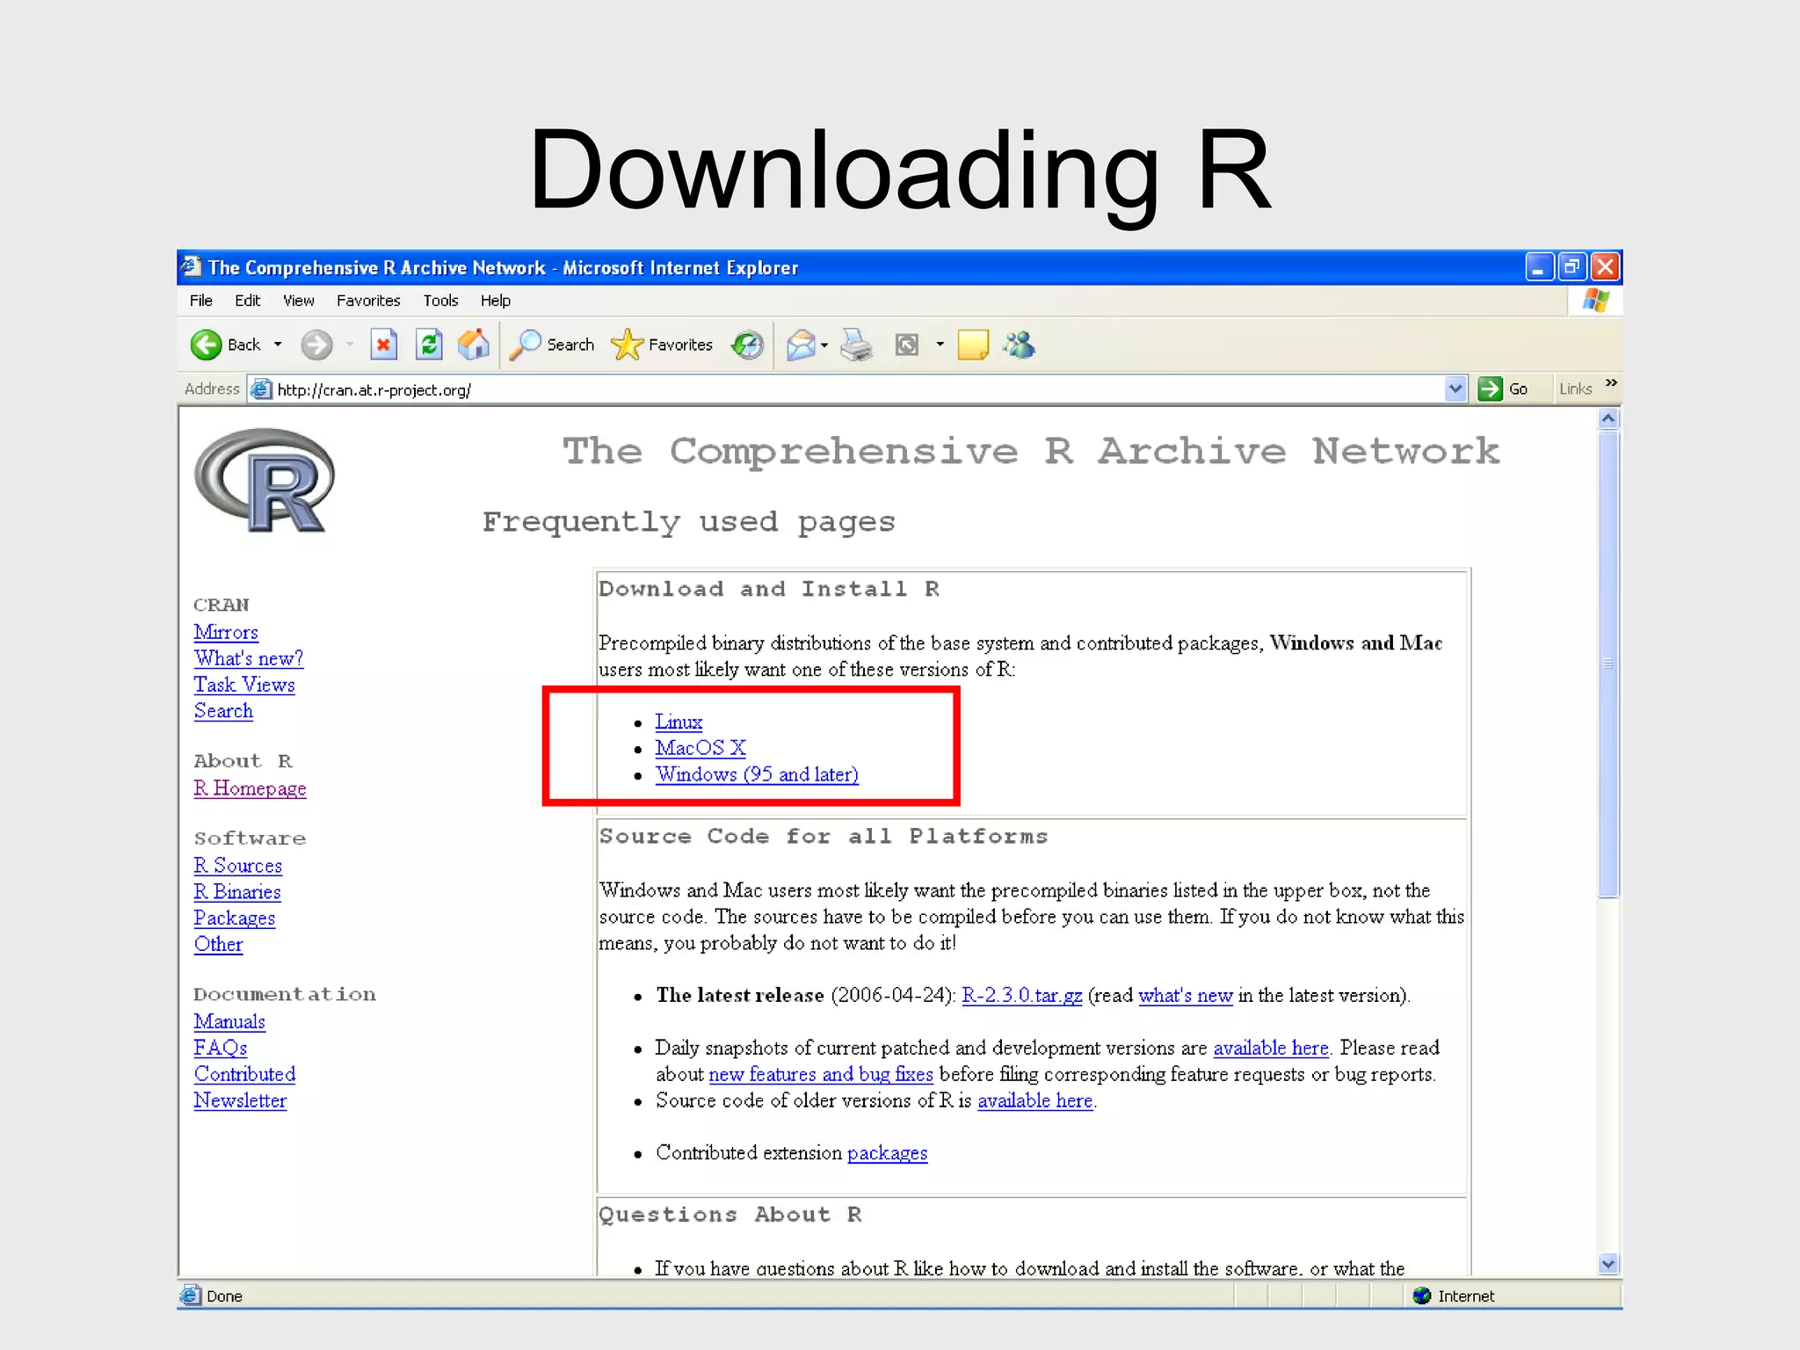1800x1350 pixels.
Task: Open the History clock icon
Action: point(748,345)
